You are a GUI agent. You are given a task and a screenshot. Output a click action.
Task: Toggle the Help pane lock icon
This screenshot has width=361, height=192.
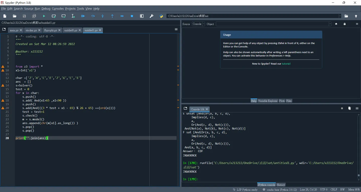(x=344, y=24)
